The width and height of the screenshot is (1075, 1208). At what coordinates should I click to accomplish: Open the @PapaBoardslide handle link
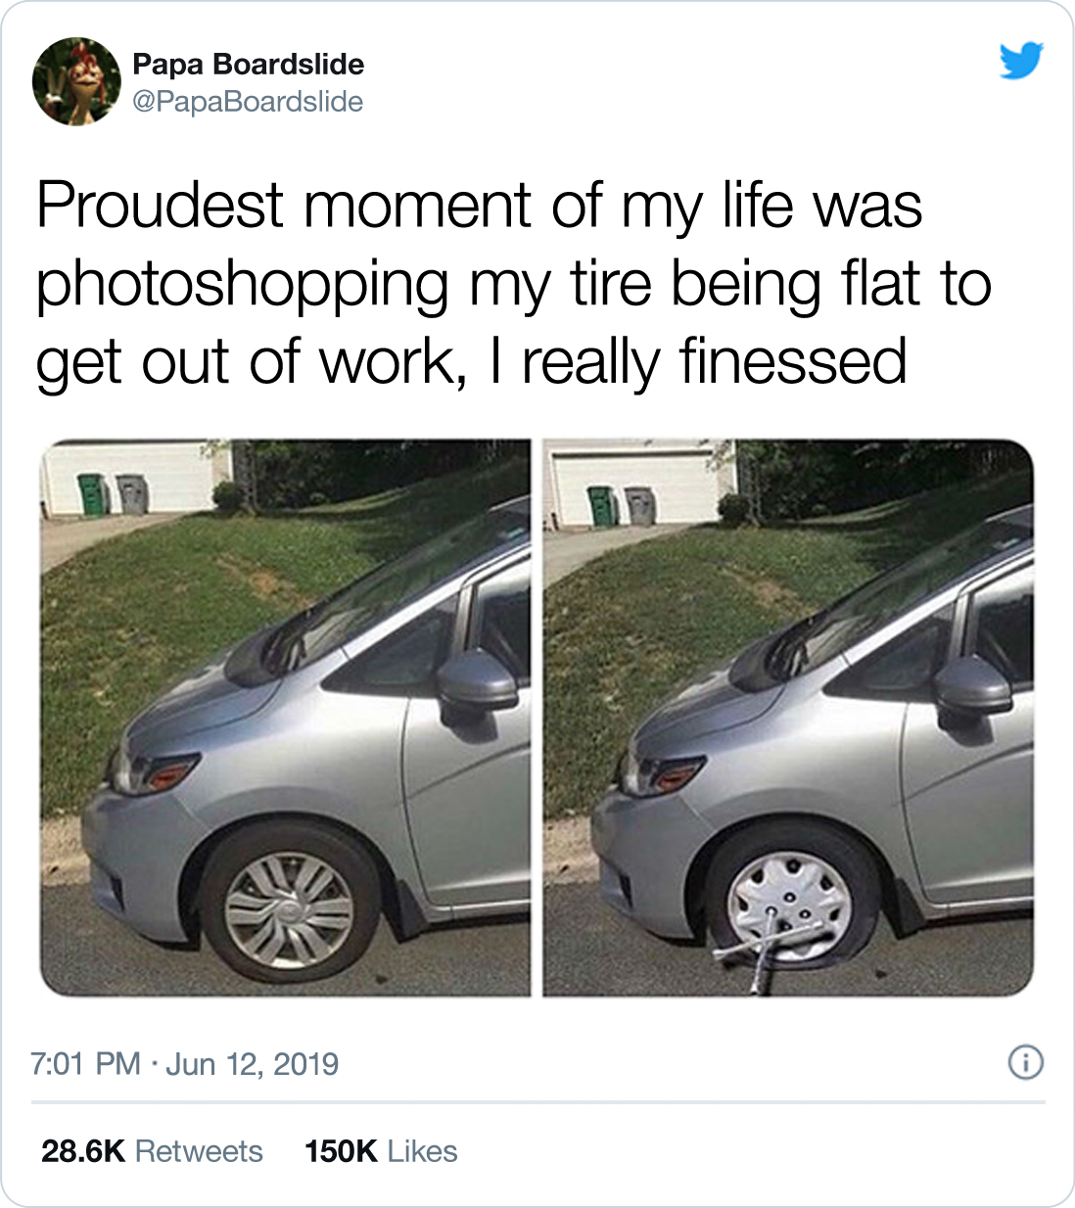(x=247, y=102)
